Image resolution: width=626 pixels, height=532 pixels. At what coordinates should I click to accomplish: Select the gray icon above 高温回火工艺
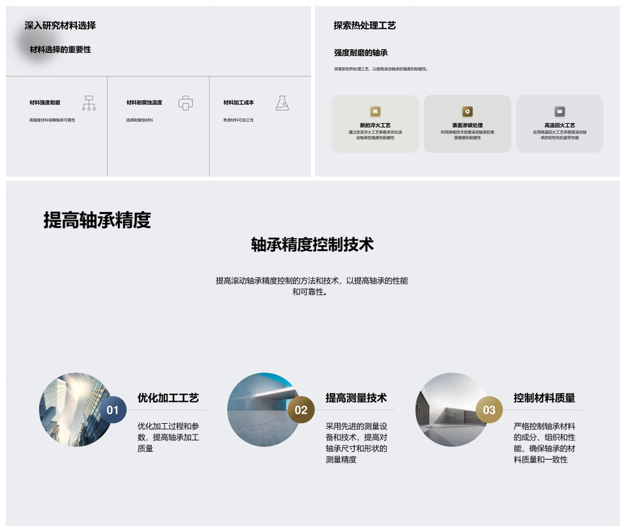559,111
